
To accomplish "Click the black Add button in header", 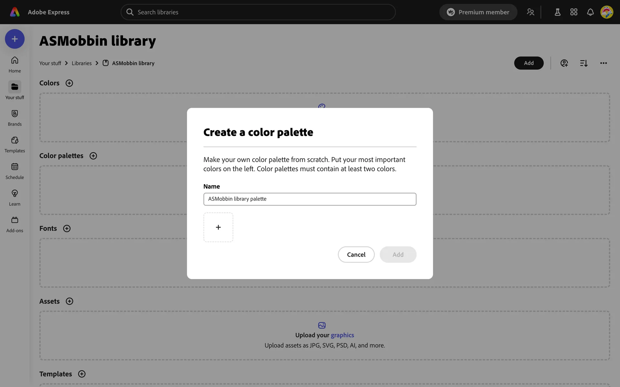I will coord(529,63).
